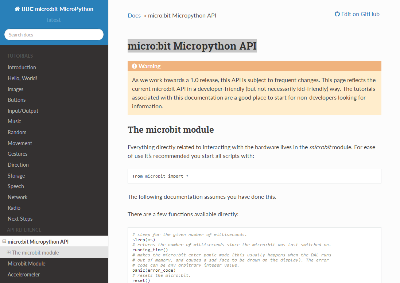Viewport: 400px width, 283px height.
Task: Click the Search docs input field
Action: [x=54, y=34]
